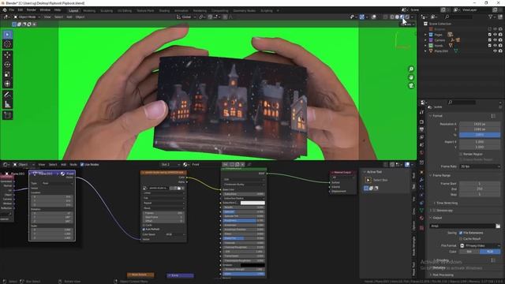Click the Subsurface Color white swatch
The image size is (505, 284).
pos(252,203)
